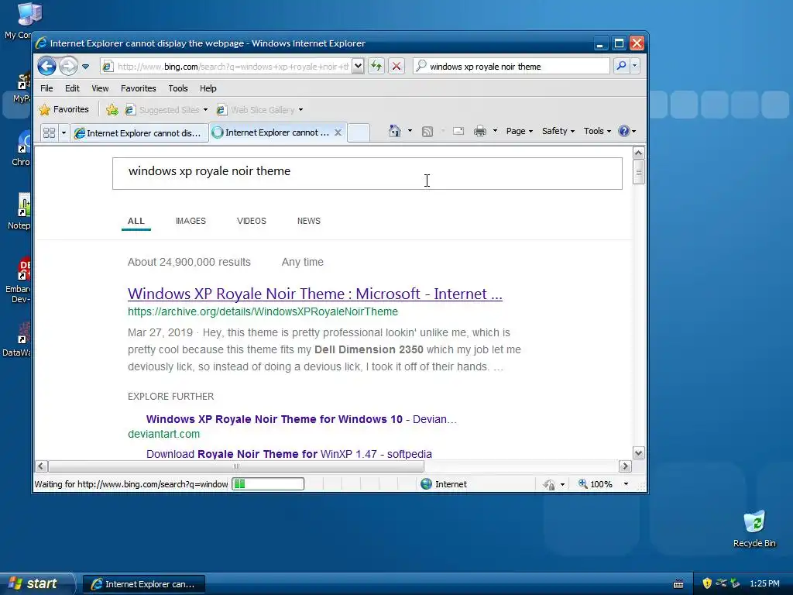Open the Tools command bar menu
Viewport: 793px width, 595px height.
pyautogui.click(x=597, y=131)
